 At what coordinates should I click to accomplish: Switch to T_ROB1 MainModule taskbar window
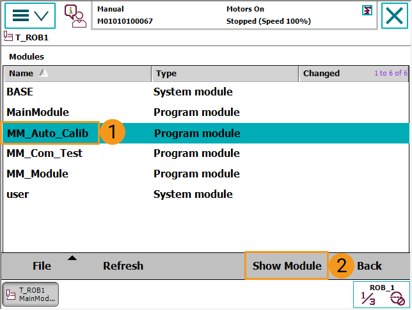tap(31, 295)
